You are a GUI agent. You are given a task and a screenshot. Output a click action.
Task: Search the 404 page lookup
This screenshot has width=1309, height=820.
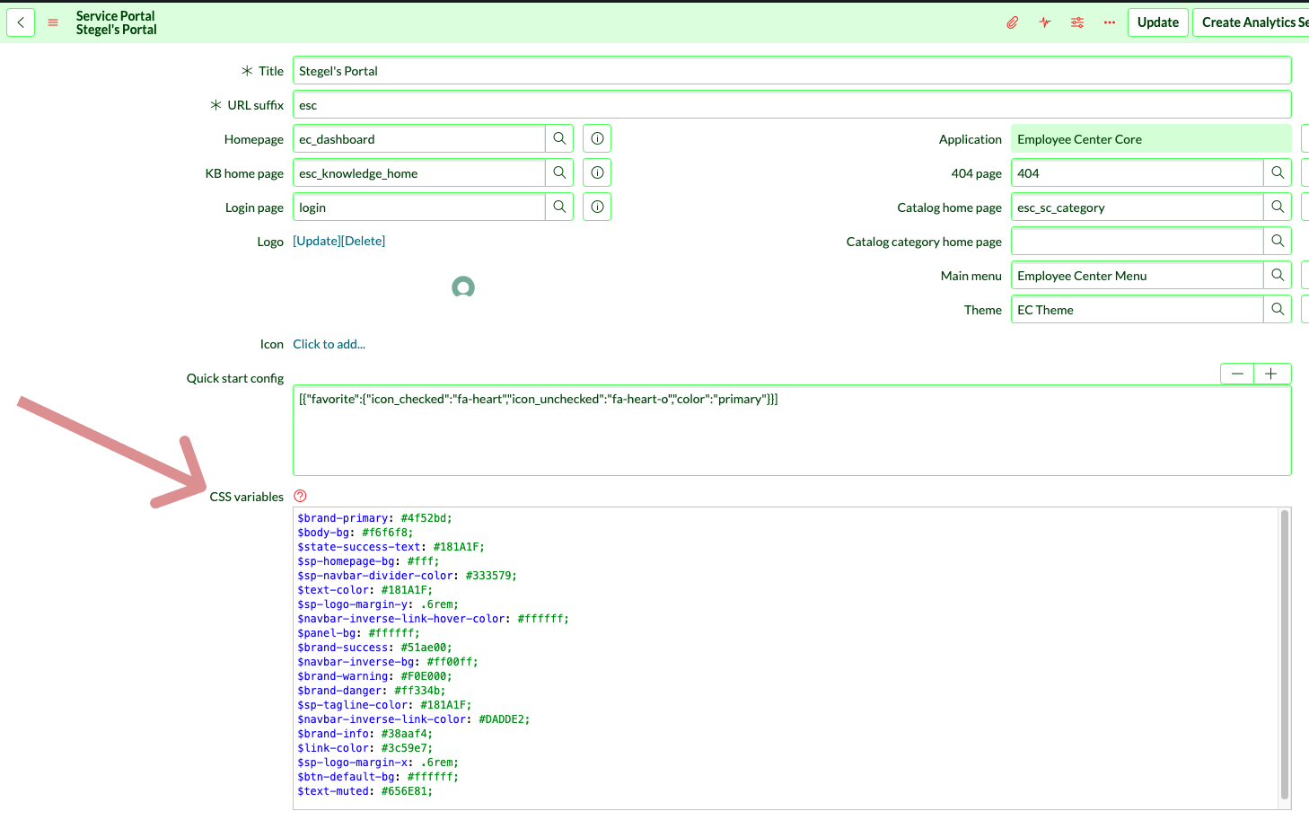1278,172
